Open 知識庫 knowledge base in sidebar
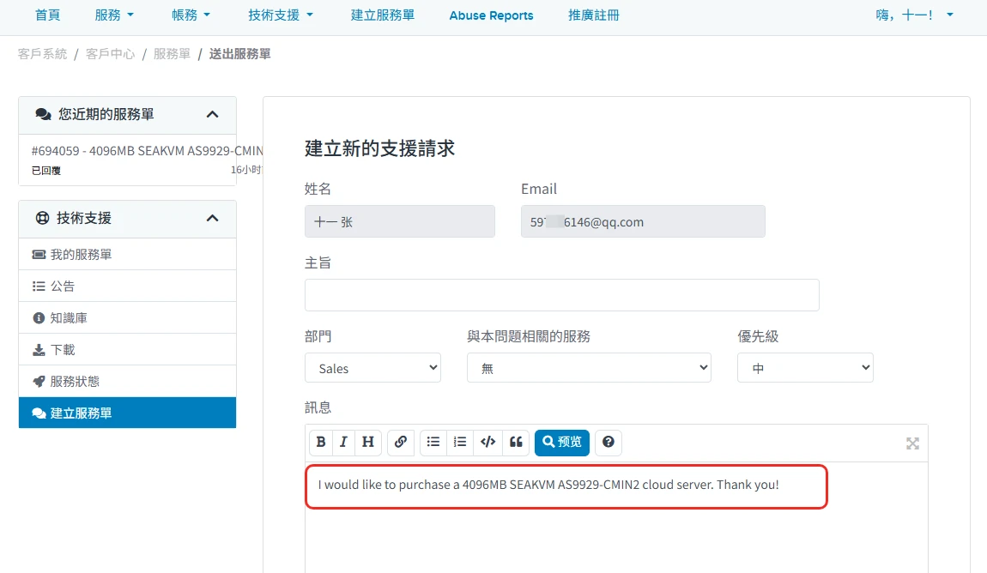Viewport: 987px width, 573px height. click(127, 317)
